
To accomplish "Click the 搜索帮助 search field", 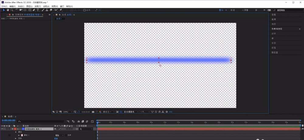I will tap(286, 10).
